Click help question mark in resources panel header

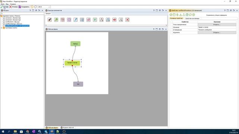(30, 10)
